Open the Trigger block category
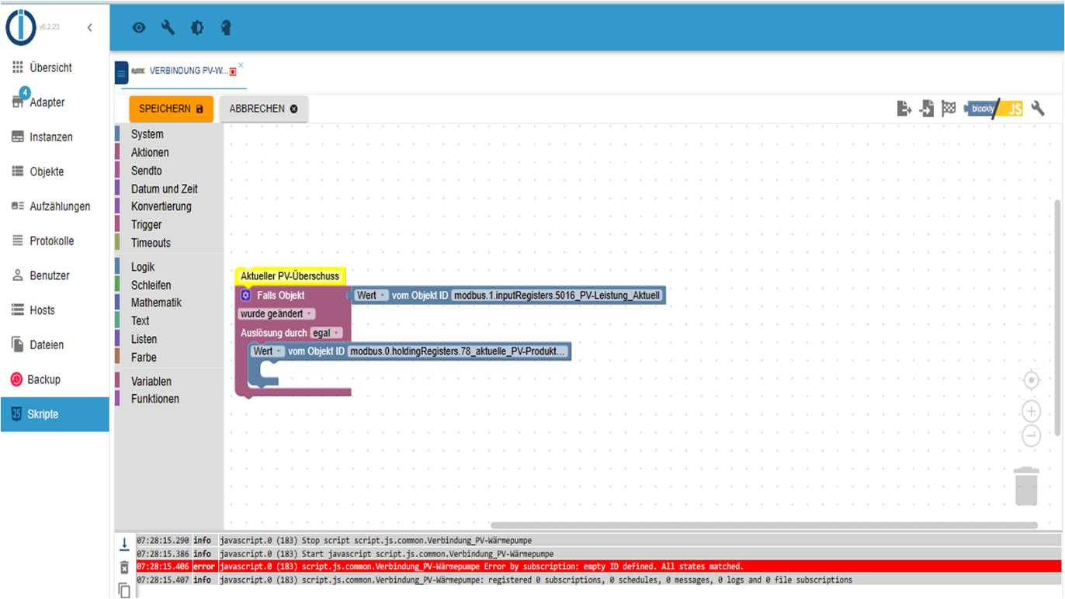The width and height of the screenshot is (1065, 599). (x=146, y=224)
